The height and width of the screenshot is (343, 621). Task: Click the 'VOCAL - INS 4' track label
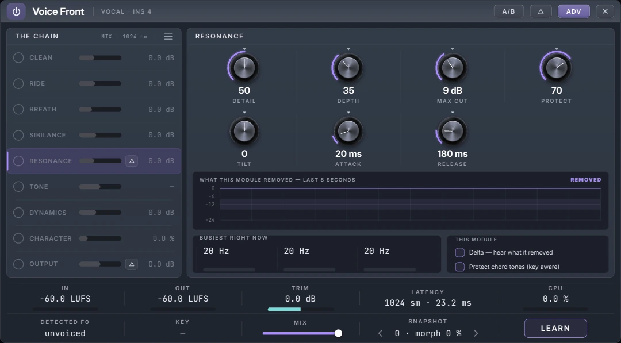pos(126,11)
